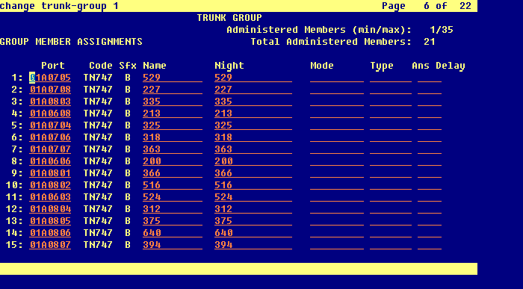Focus the Night field containing 200
Viewport: 523px width, 289px height.
[253, 161]
